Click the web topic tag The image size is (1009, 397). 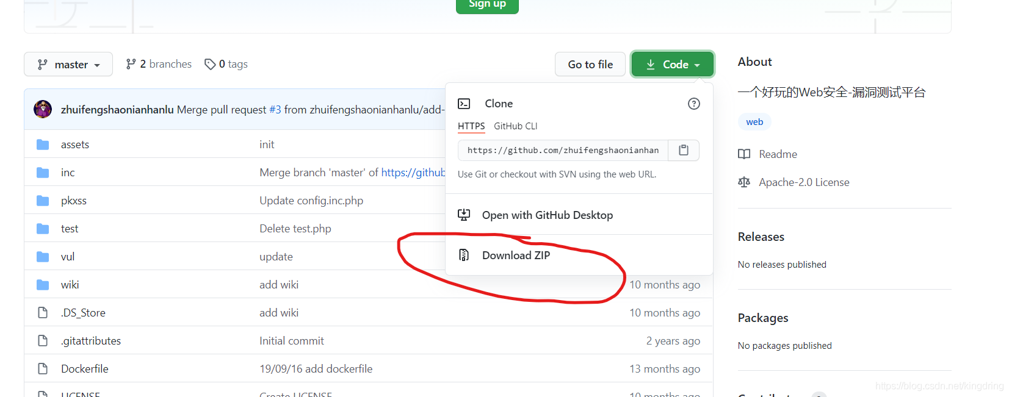[x=754, y=122]
